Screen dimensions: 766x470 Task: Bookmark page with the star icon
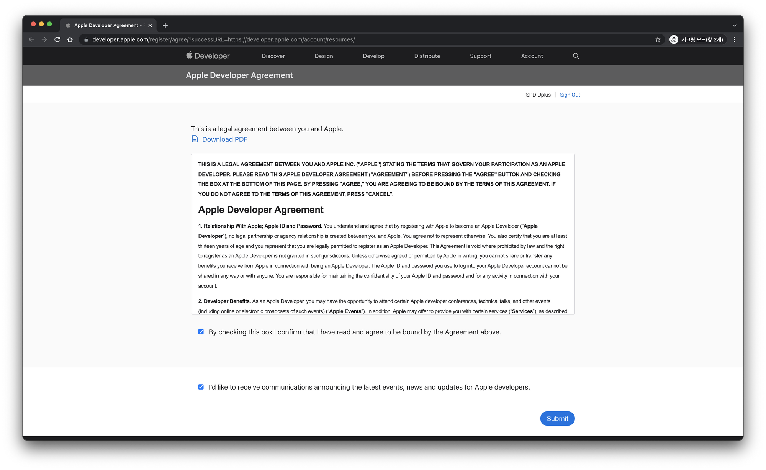[658, 39]
